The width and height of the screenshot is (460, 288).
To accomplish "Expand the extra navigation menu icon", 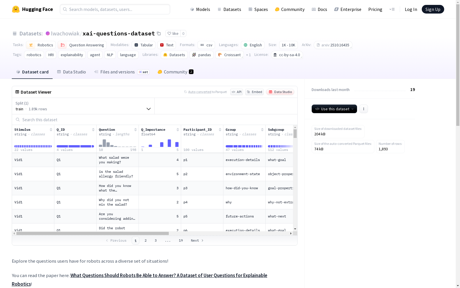I will point(392,9).
